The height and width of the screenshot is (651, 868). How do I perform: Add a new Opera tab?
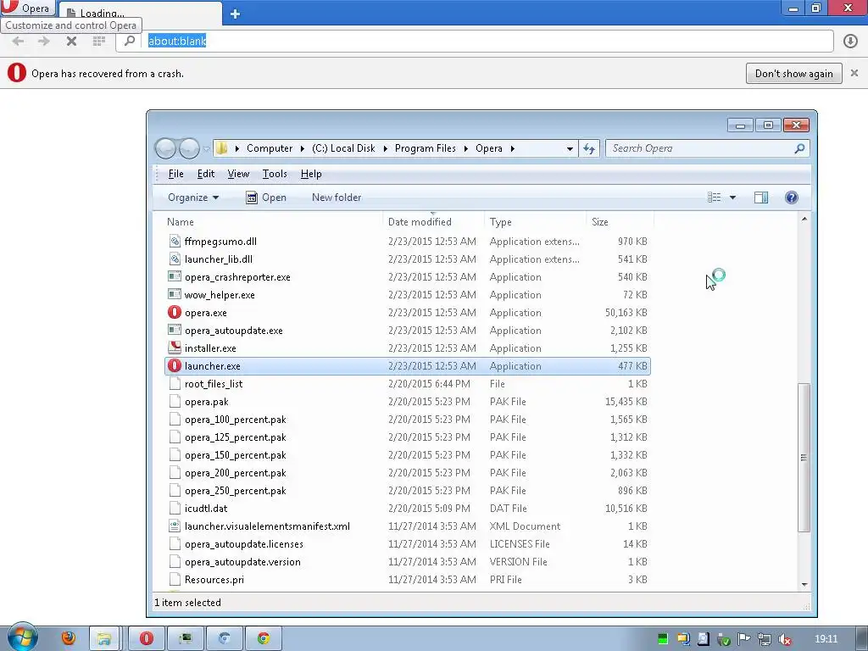[235, 14]
